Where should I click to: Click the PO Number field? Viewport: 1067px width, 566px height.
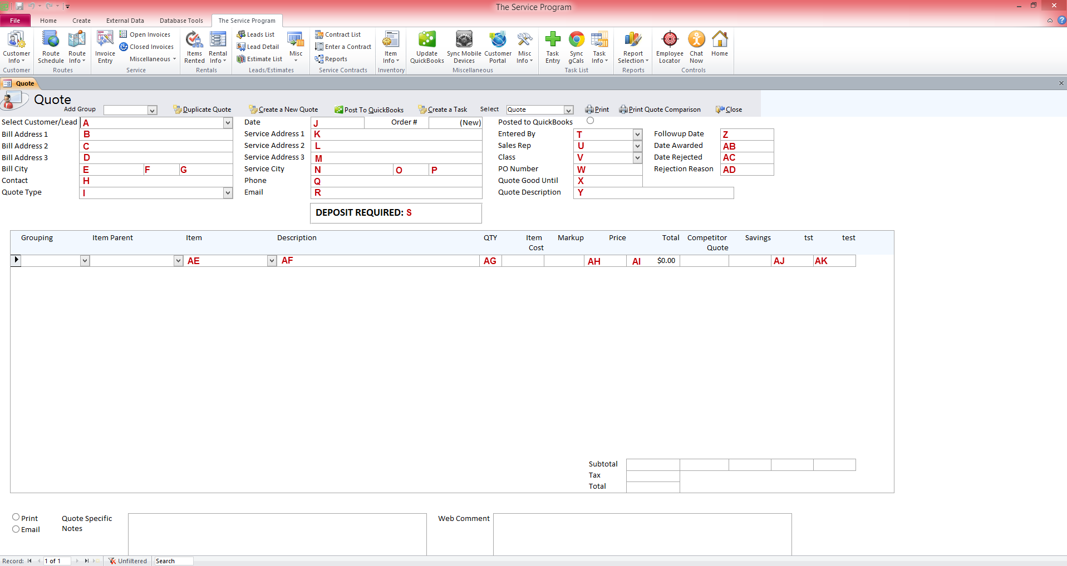pyautogui.click(x=608, y=170)
